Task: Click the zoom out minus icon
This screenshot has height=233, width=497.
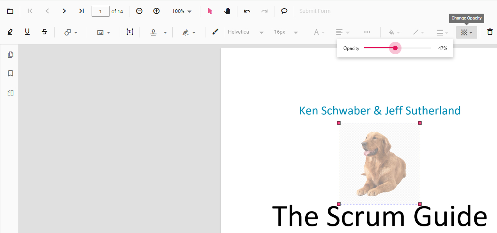Action: [x=139, y=11]
